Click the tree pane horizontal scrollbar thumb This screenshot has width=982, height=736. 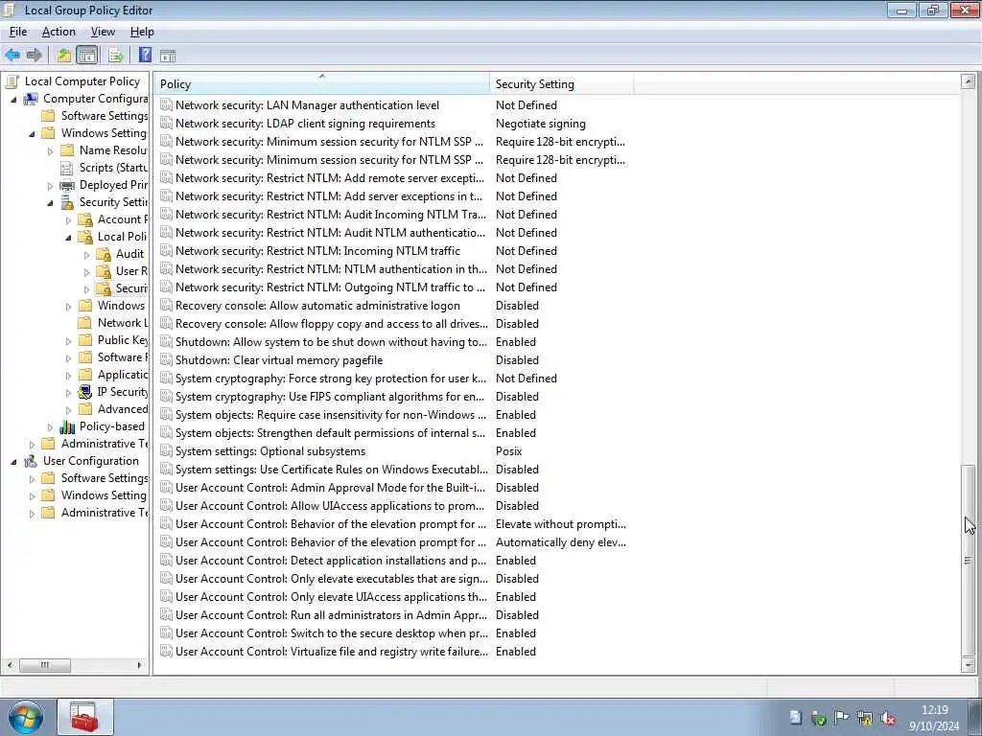(44, 665)
